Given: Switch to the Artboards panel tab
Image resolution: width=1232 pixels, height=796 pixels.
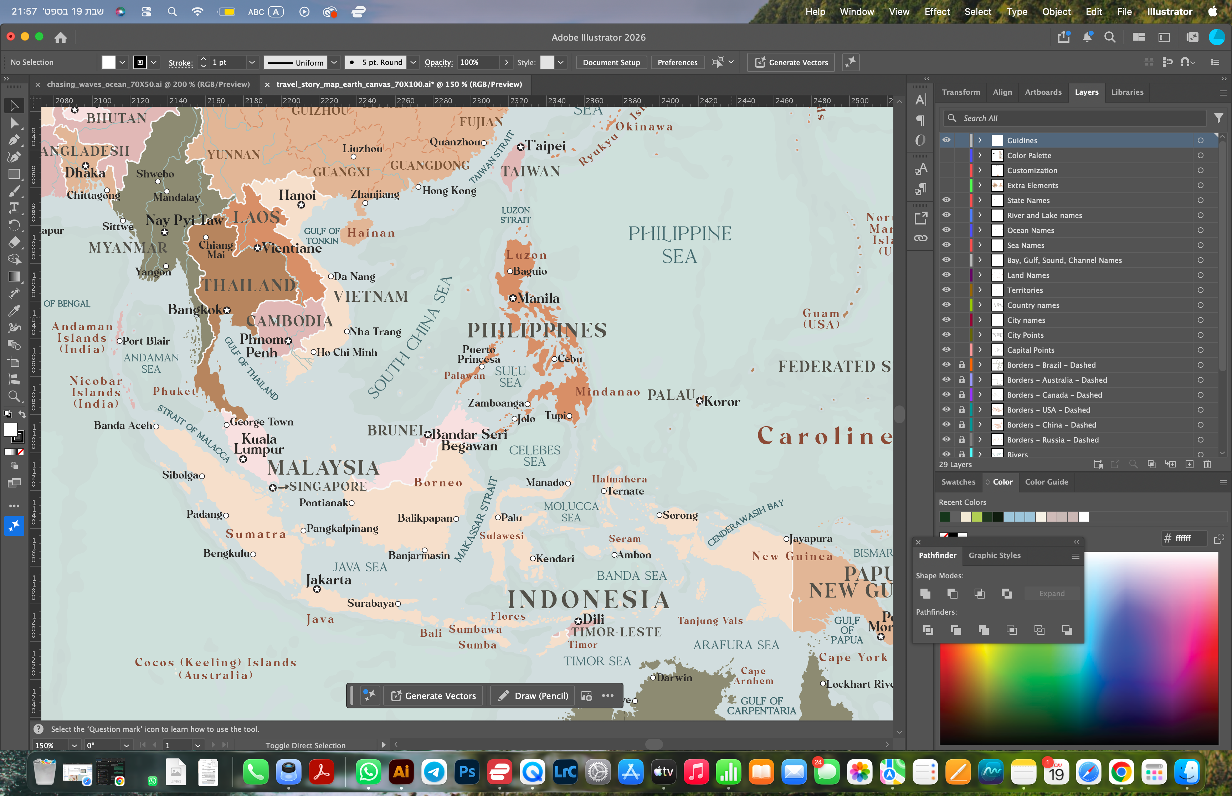Looking at the screenshot, I should [x=1043, y=92].
